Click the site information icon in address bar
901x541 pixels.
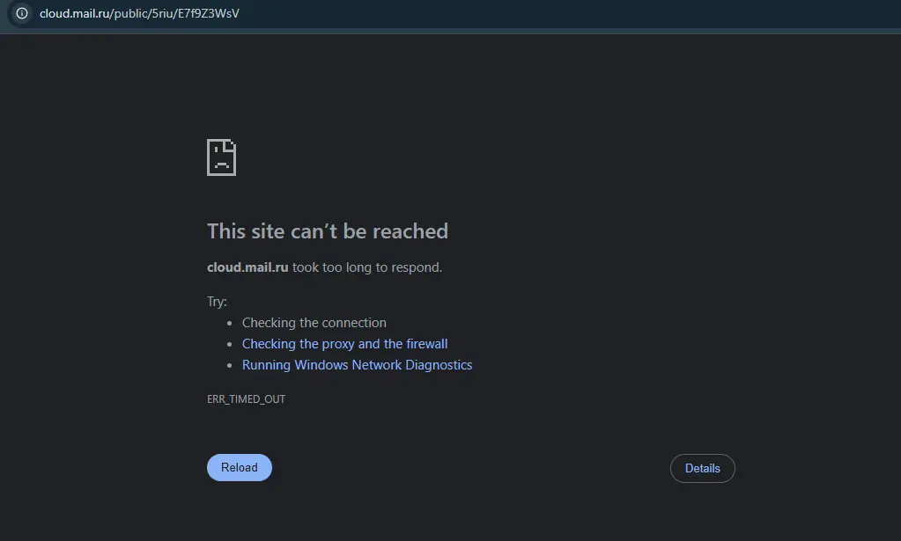click(22, 13)
